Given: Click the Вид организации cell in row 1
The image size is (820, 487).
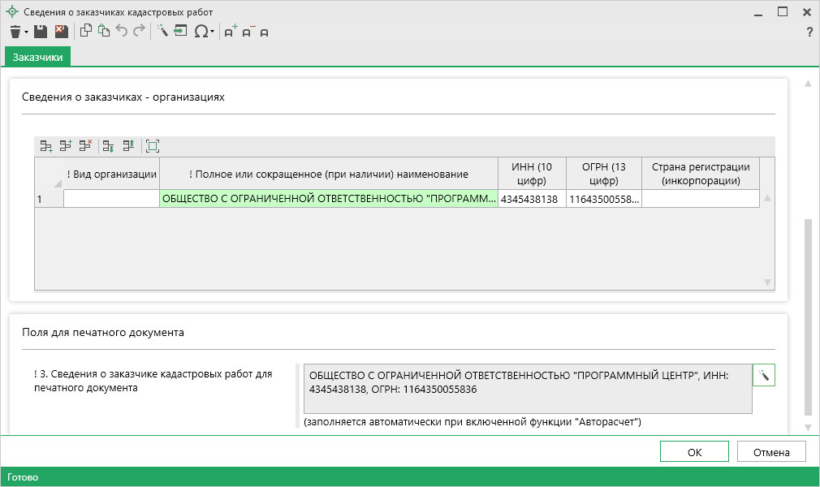Looking at the screenshot, I should (111, 199).
